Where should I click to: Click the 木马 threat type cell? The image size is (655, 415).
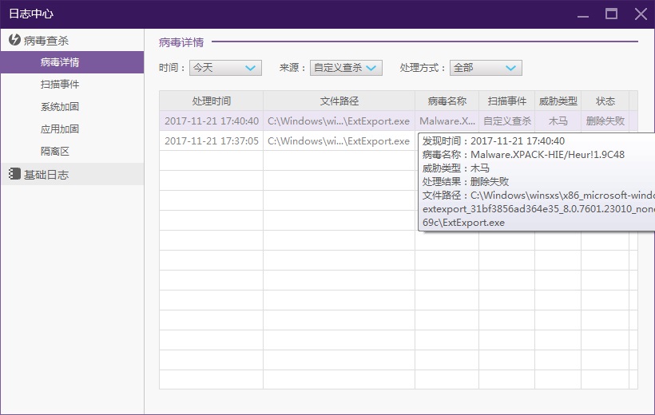click(x=558, y=121)
